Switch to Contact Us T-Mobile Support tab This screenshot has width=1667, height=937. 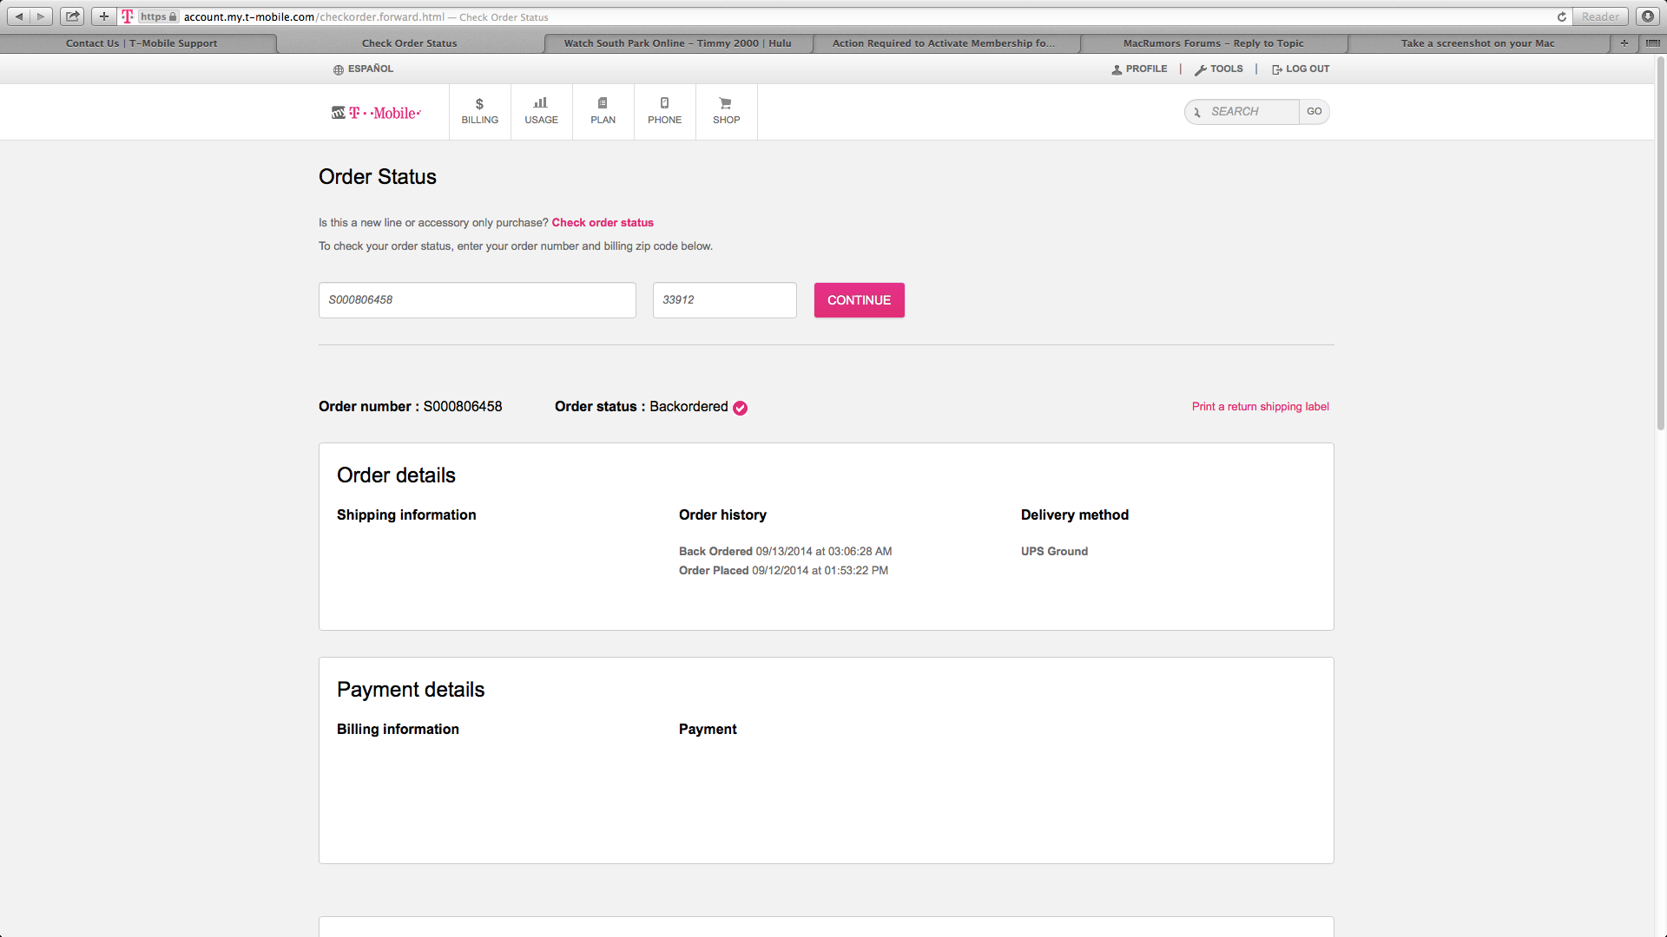pyautogui.click(x=142, y=43)
